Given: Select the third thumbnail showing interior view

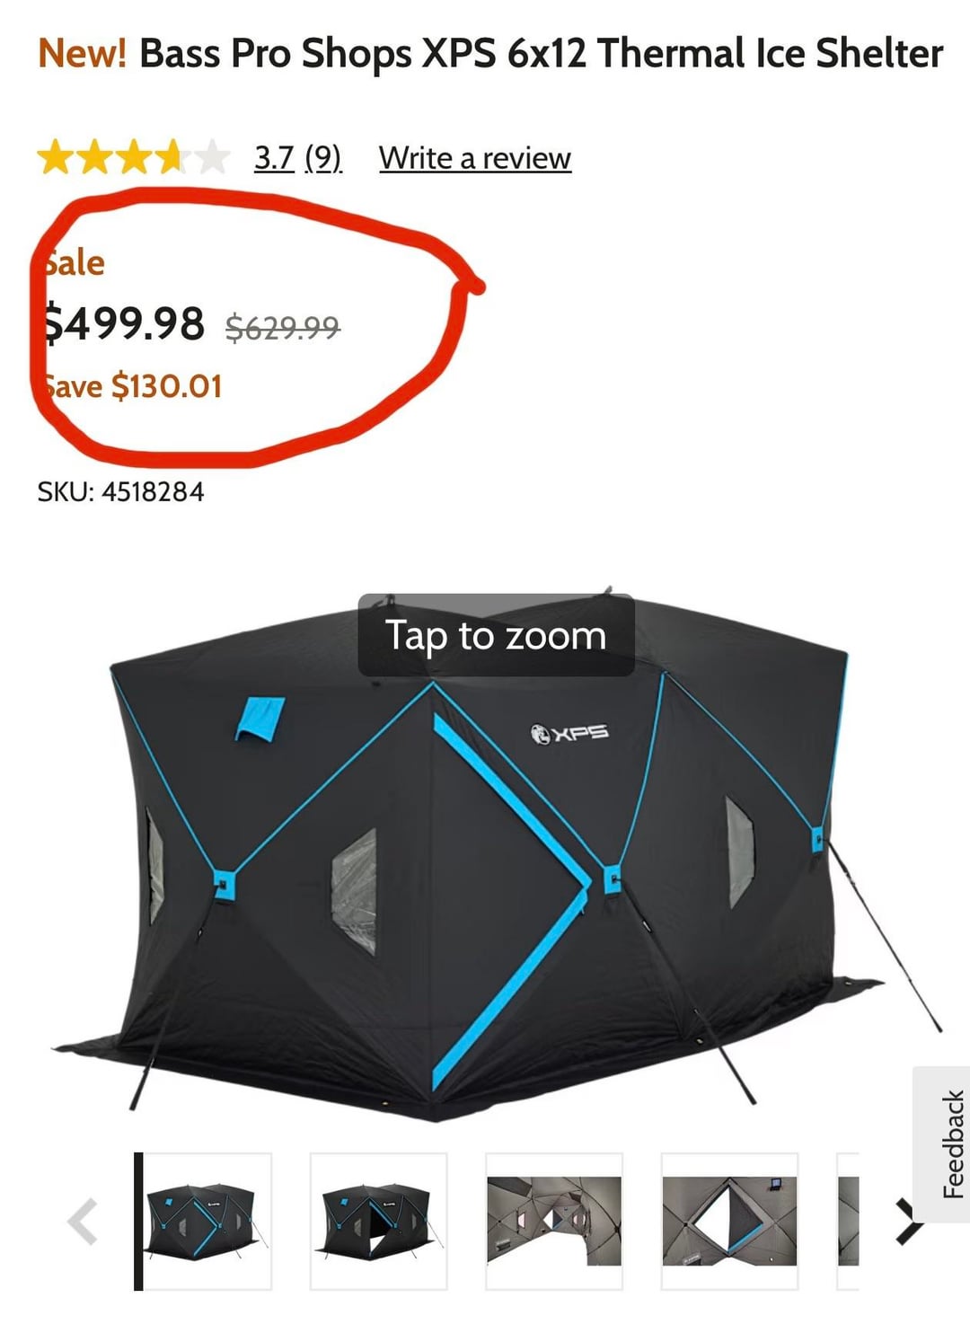Looking at the screenshot, I should 554,1222.
